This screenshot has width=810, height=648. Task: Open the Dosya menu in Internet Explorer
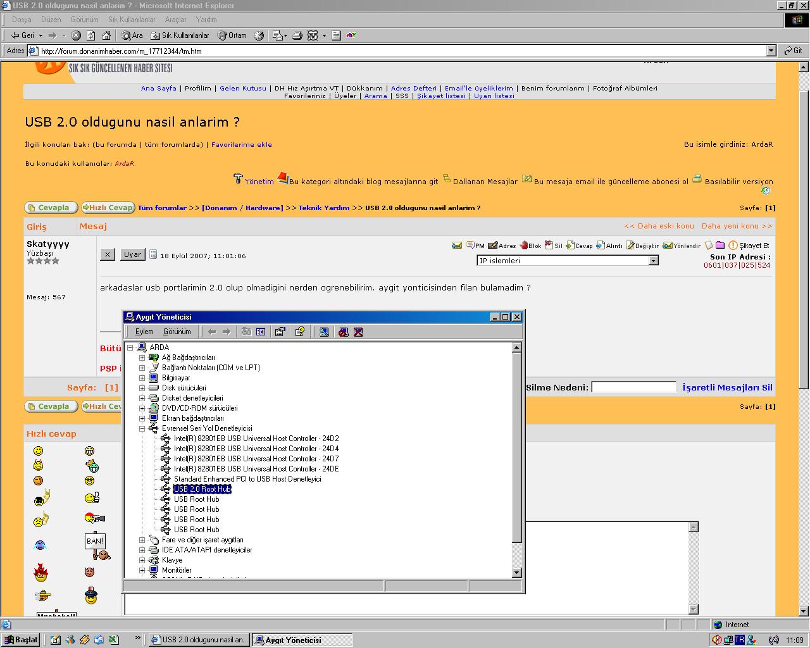[x=22, y=20]
